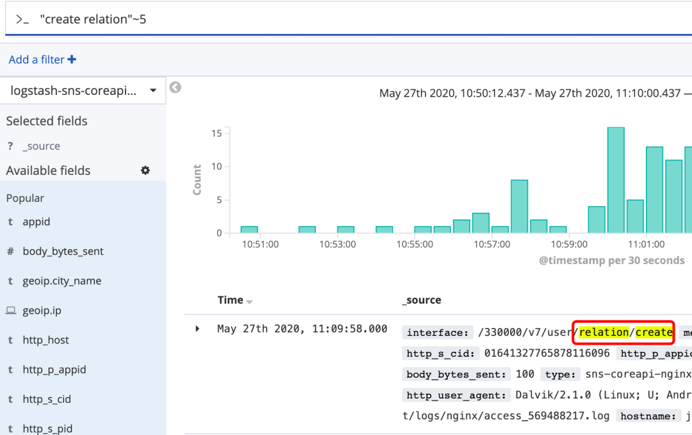Click the computer icon next to geoip.ip
692x435 pixels.
tap(10, 311)
